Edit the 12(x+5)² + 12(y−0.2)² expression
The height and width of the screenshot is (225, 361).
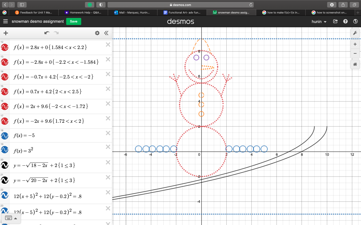pyautogui.click(x=48, y=196)
